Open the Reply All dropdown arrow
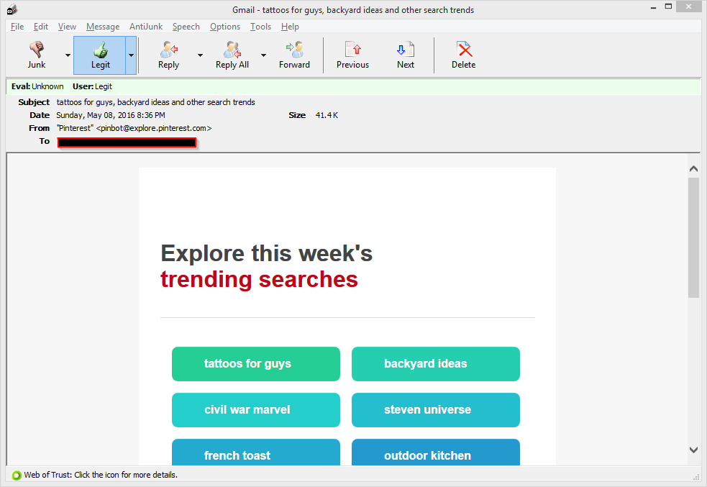Viewport: 707px width, 487px height. tap(263, 55)
